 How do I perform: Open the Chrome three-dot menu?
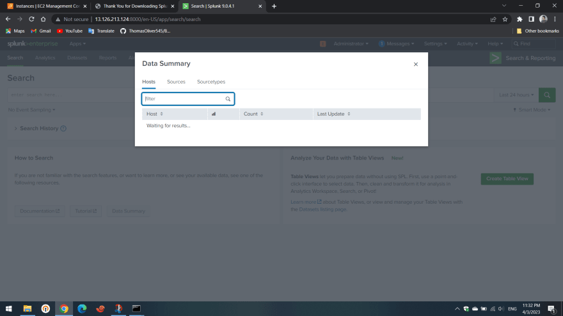click(555, 19)
